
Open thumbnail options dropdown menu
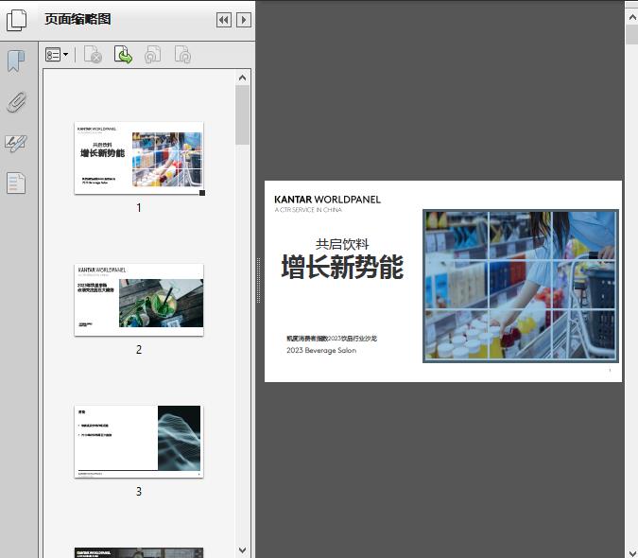[x=57, y=55]
